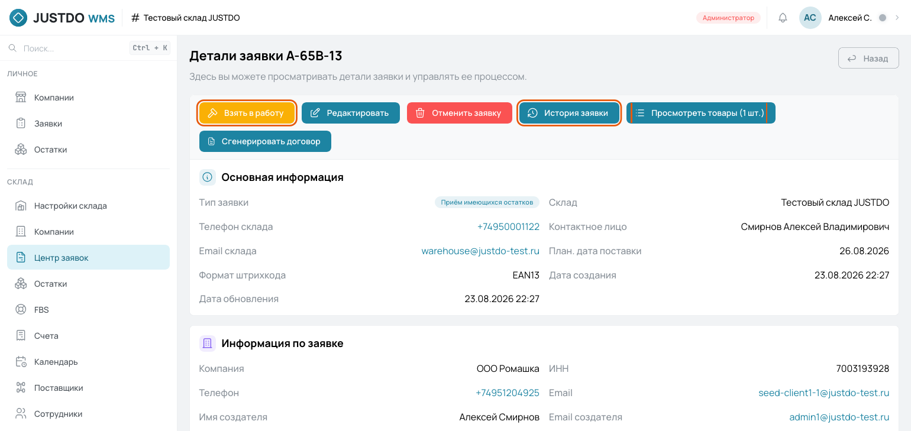
Task: Select ИНН value 7003193928
Action: point(862,368)
